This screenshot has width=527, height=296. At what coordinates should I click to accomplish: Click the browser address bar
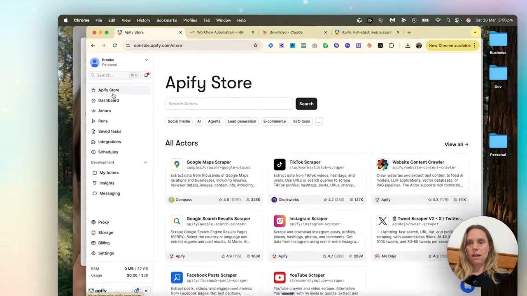coord(191,46)
